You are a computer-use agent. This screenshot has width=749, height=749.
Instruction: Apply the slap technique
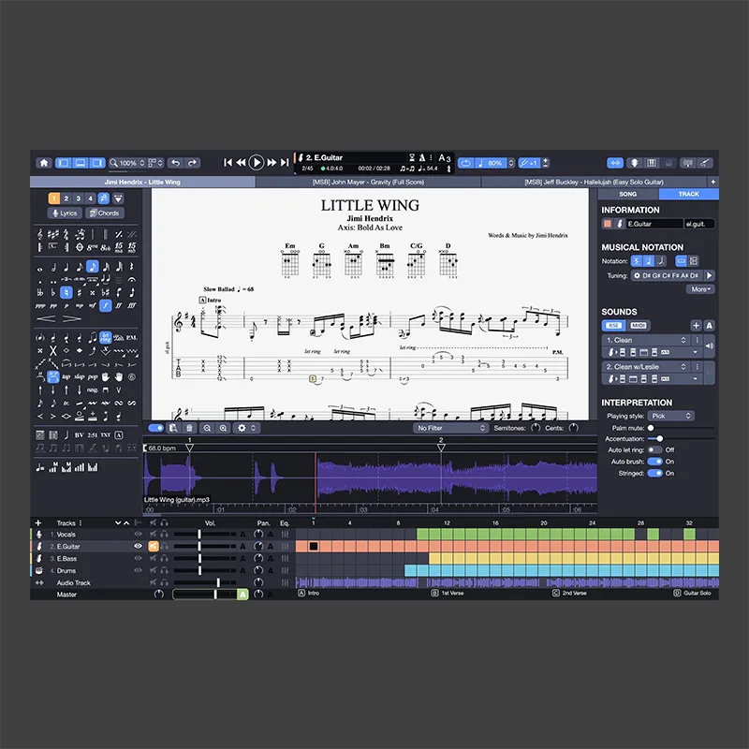tap(80, 377)
